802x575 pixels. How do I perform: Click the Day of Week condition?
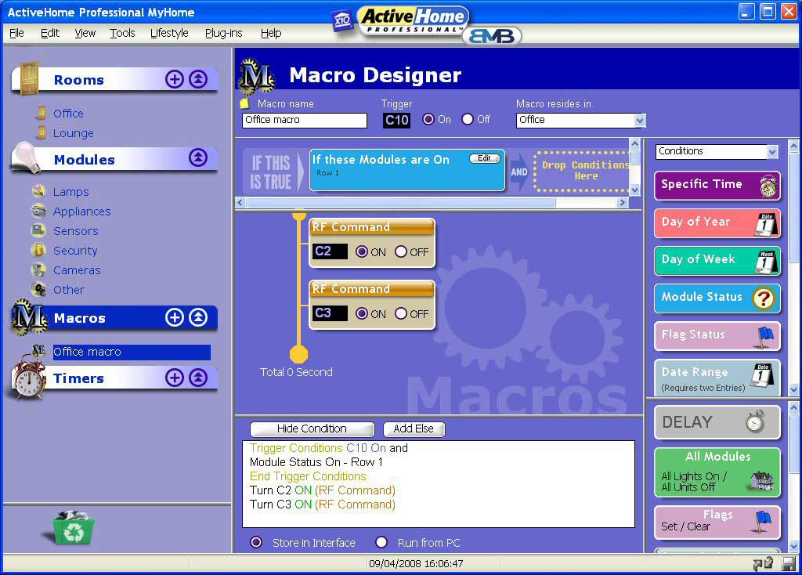click(717, 260)
